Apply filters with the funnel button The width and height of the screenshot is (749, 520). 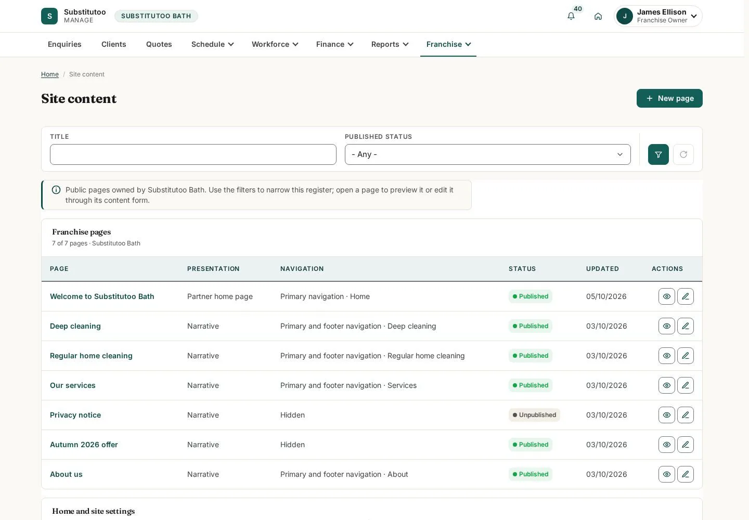(658, 154)
